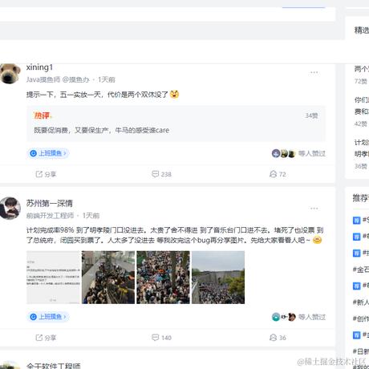
Task: Open the 热评 hot comment box
Action: (176, 124)
